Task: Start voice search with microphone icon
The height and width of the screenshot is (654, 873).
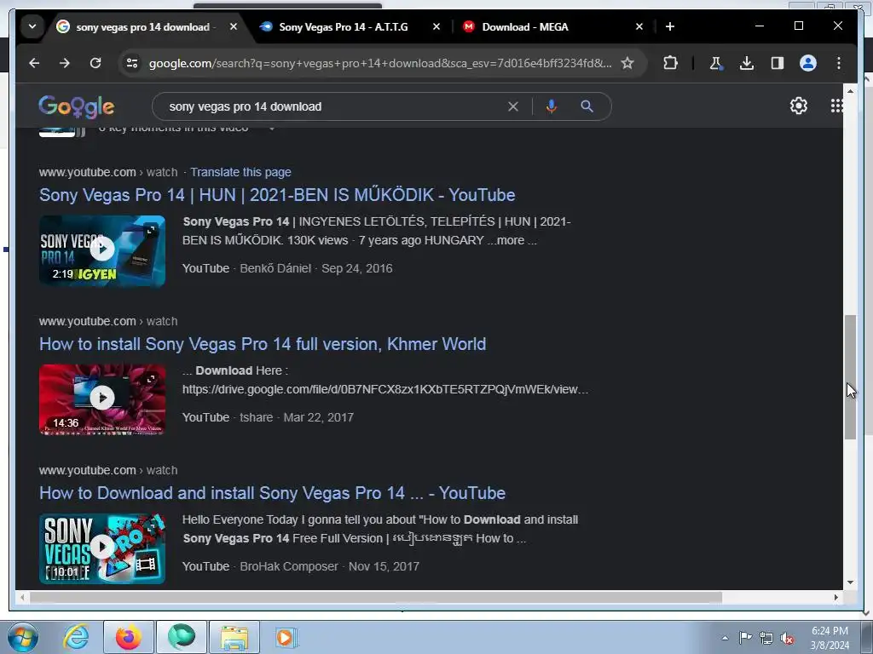Action: [552, 106]
